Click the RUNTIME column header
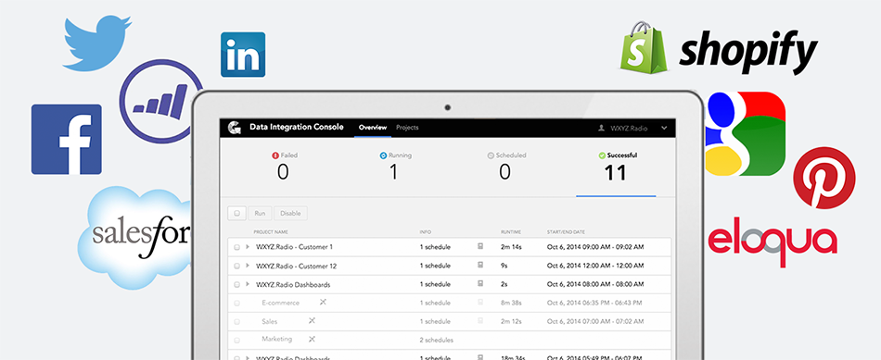Image resolution: width=881 pixels, height=360 pixels. (x=511, y=231)
